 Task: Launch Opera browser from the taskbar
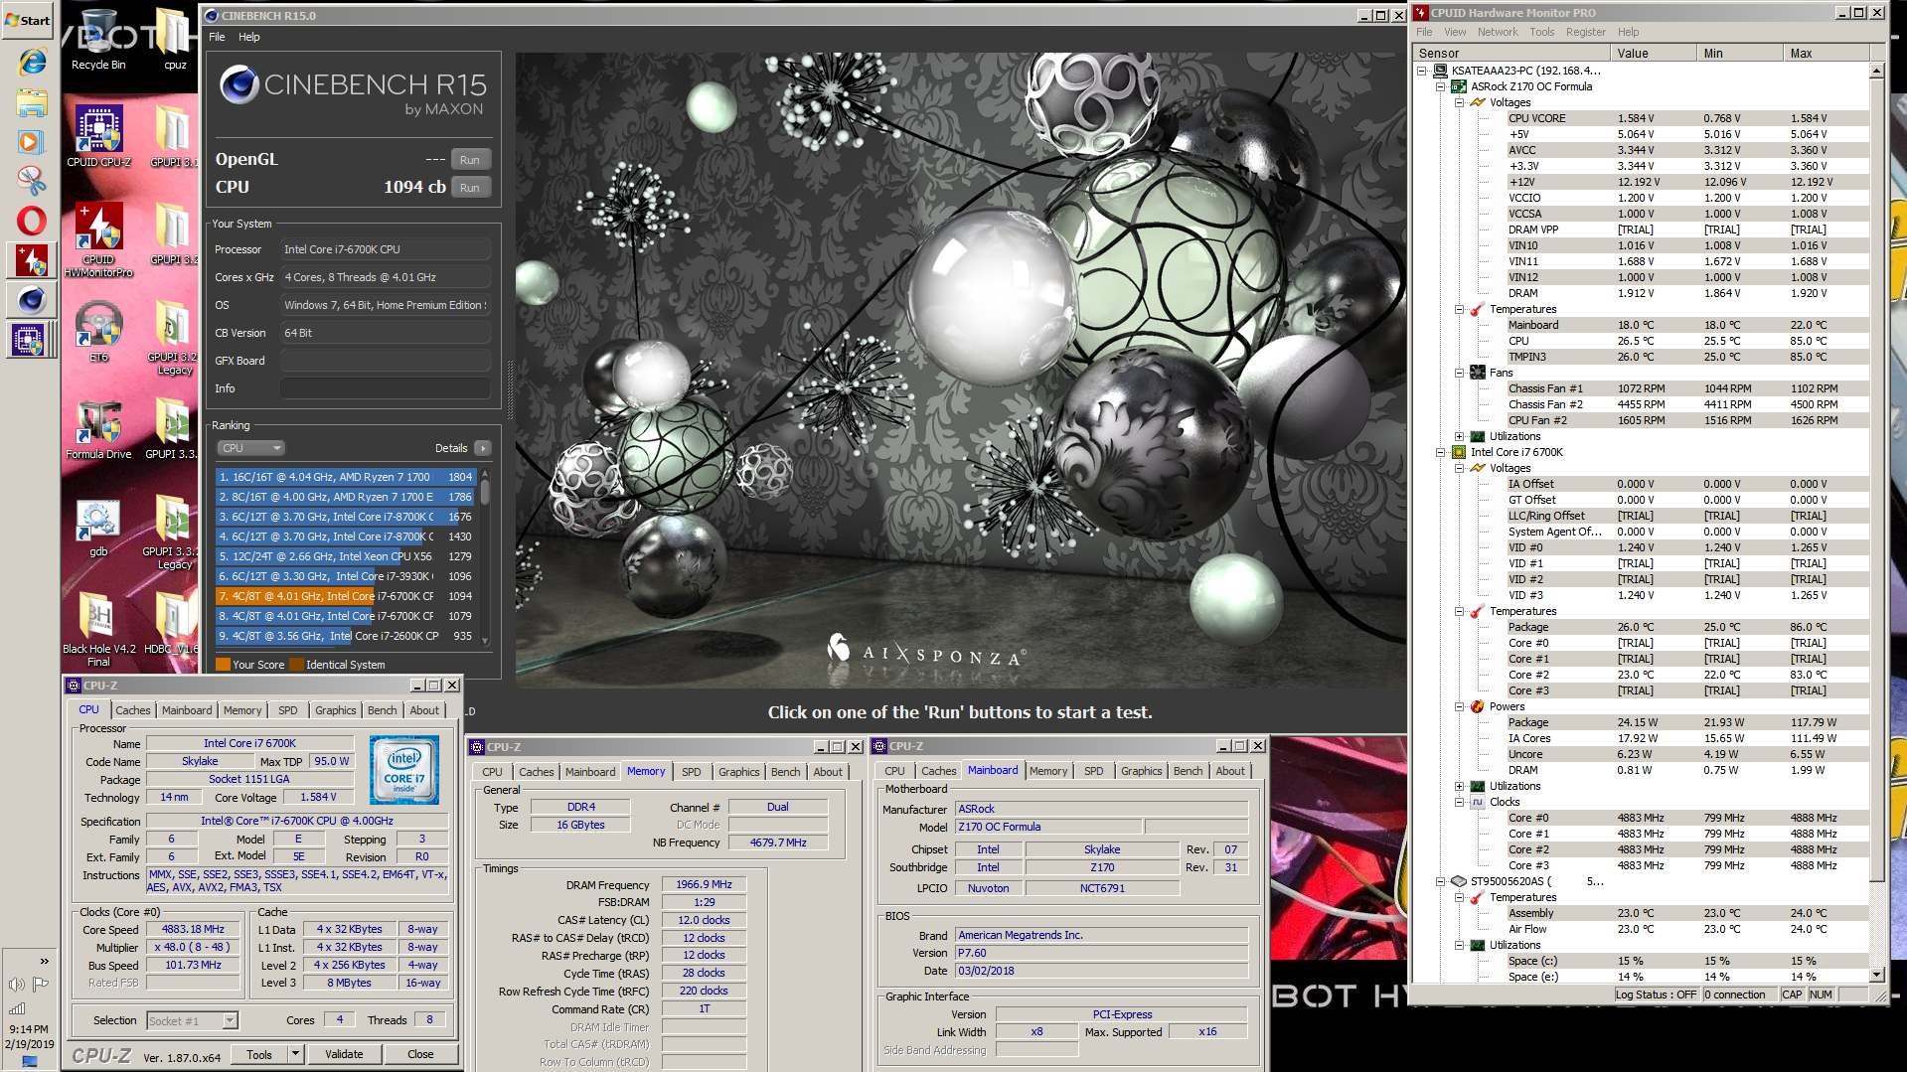point(32,221)
